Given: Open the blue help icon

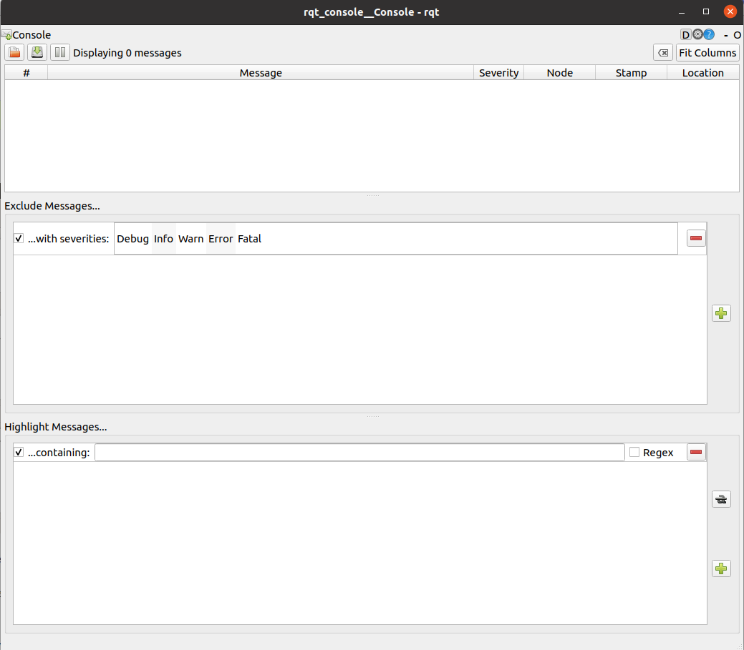Looking at the screenshot, I should pos(709,34).
